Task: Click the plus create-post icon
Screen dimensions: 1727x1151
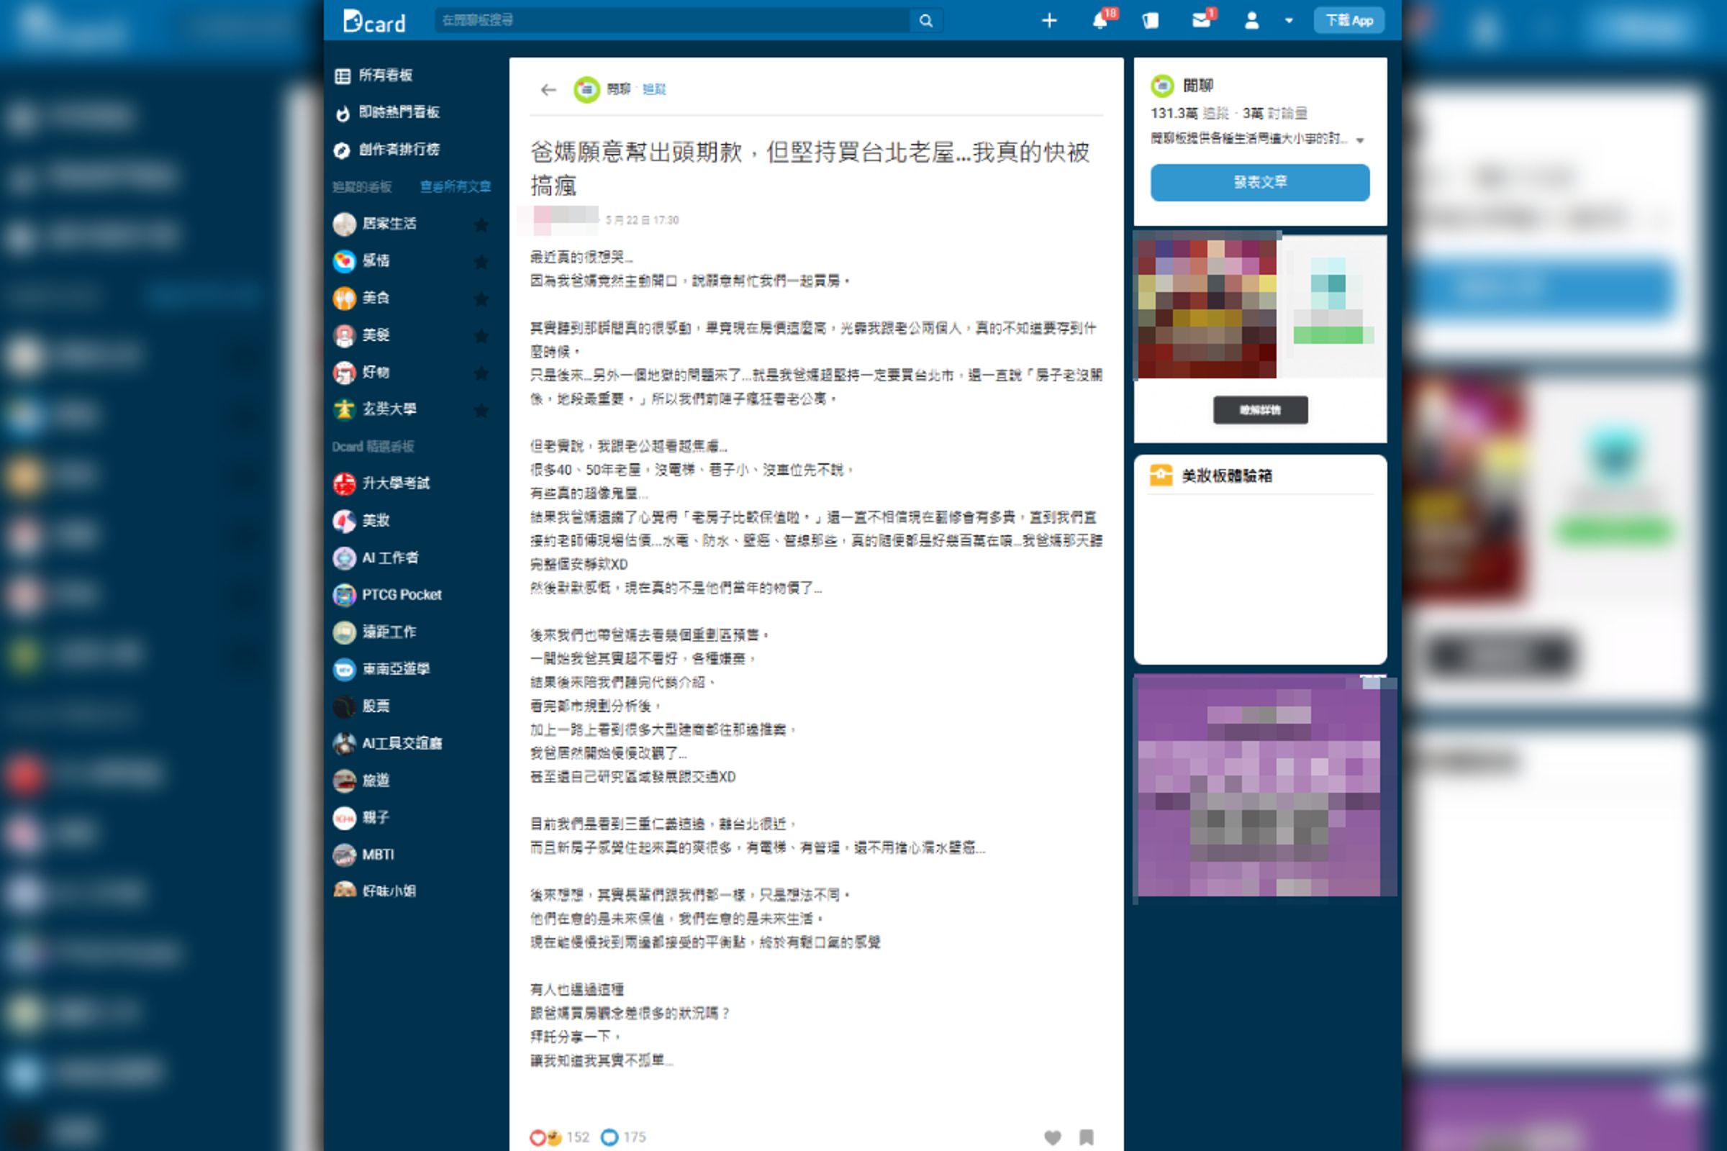Action: point(1049,21)
